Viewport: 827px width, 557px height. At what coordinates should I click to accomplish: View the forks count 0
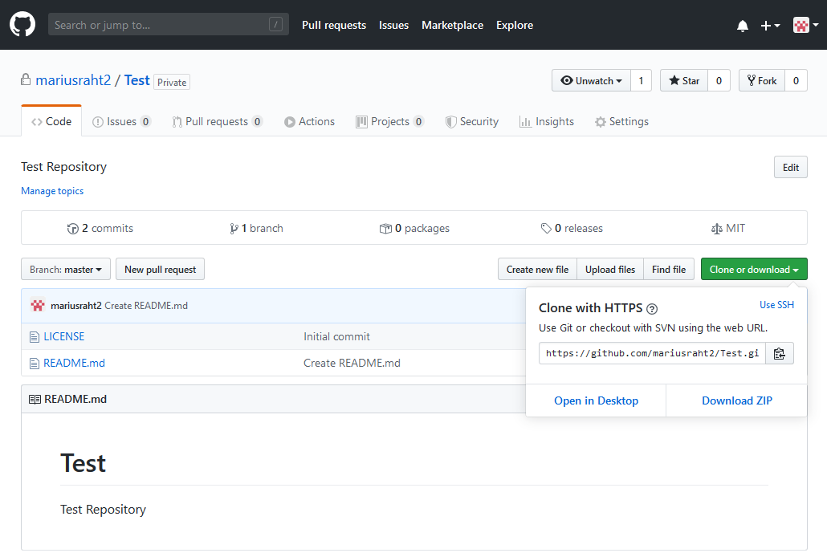[x=796, y=81]
